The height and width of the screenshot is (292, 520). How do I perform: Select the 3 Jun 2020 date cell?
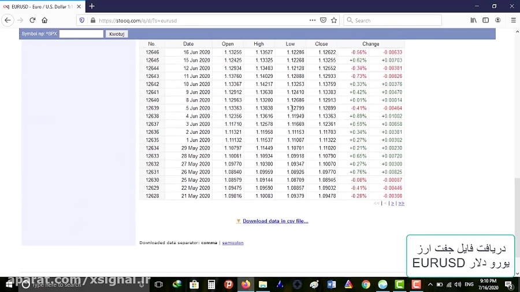198,124
